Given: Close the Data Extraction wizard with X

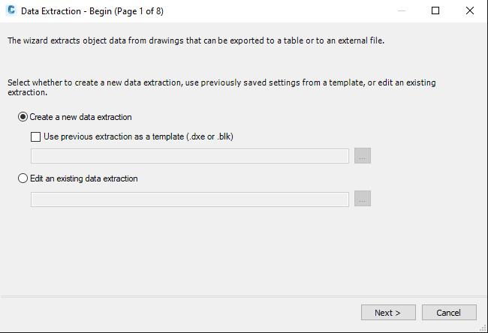Looking at the screenshot, I should click(470, 11).
